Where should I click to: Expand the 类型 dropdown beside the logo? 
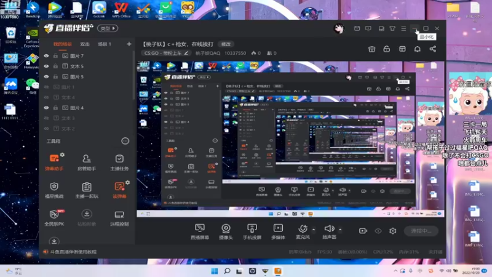pos(108,28)
